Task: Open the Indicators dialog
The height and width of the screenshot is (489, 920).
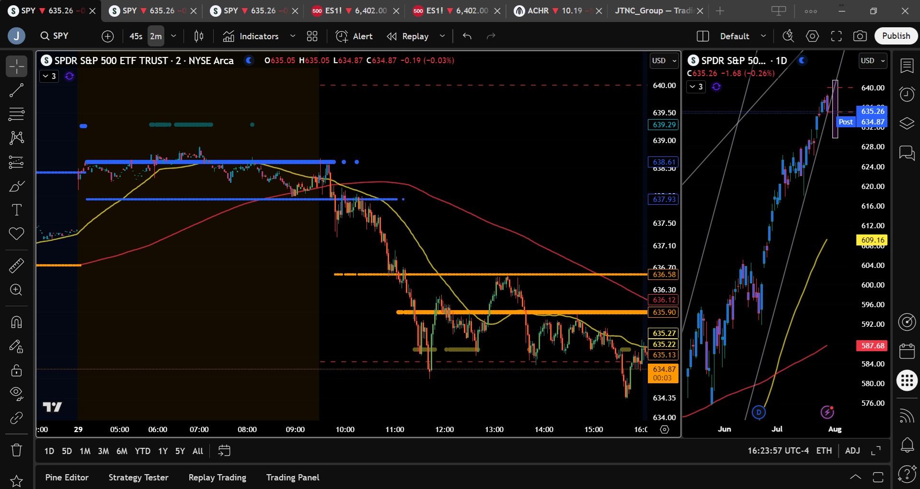Action: tap(251, 36)
